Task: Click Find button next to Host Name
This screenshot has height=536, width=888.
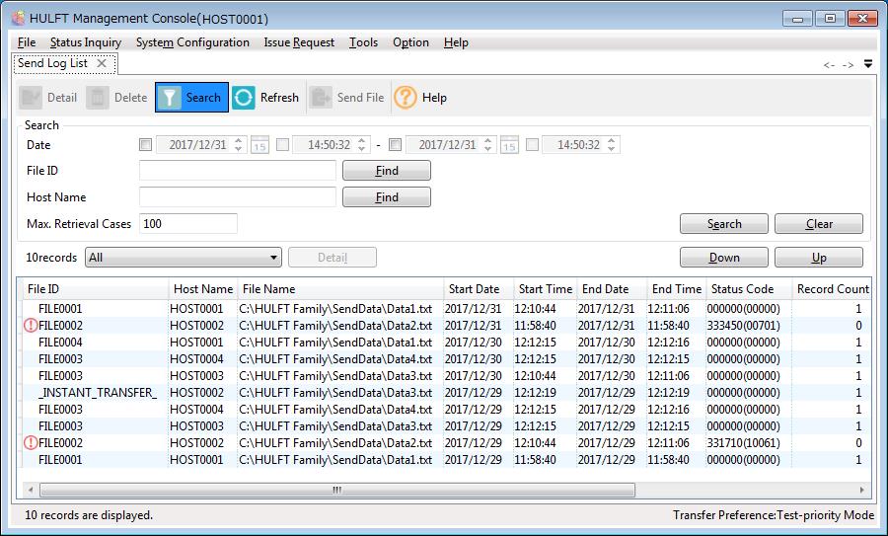Action: pos(387,197)
